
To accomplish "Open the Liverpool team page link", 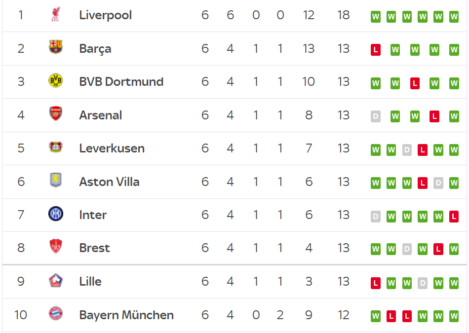I will click(105, 15).
